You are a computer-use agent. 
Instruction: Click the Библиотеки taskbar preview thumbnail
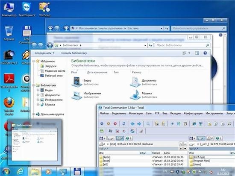click(x=35, y=142)
